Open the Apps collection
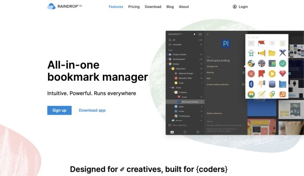 [x=181, y=106]
